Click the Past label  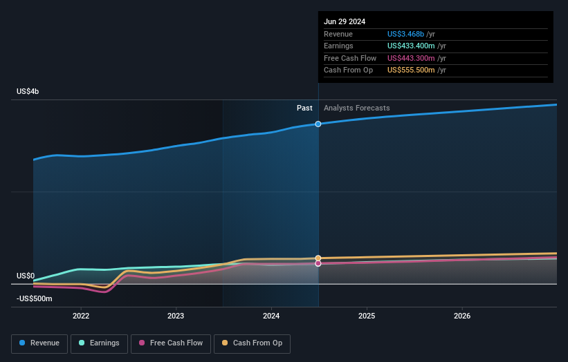point(304,108)
